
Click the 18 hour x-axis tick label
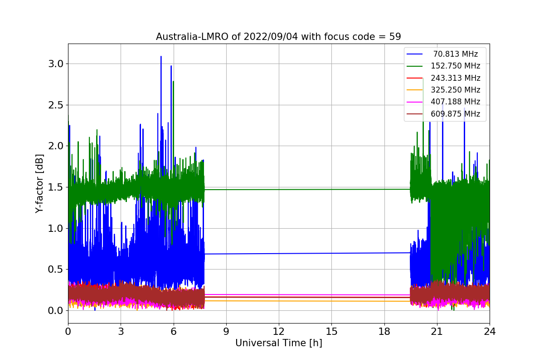pos(384,331)
